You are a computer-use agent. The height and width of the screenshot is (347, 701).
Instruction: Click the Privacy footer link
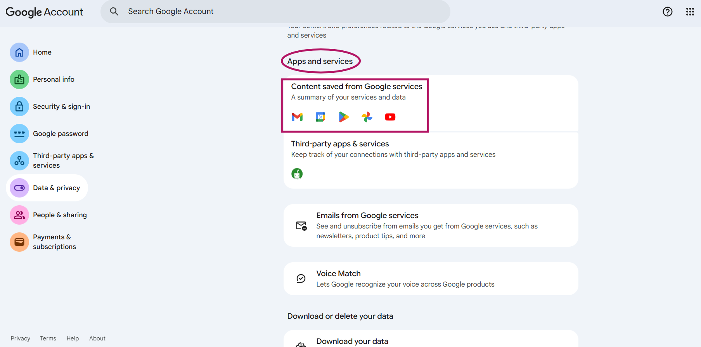coord(21,338)
